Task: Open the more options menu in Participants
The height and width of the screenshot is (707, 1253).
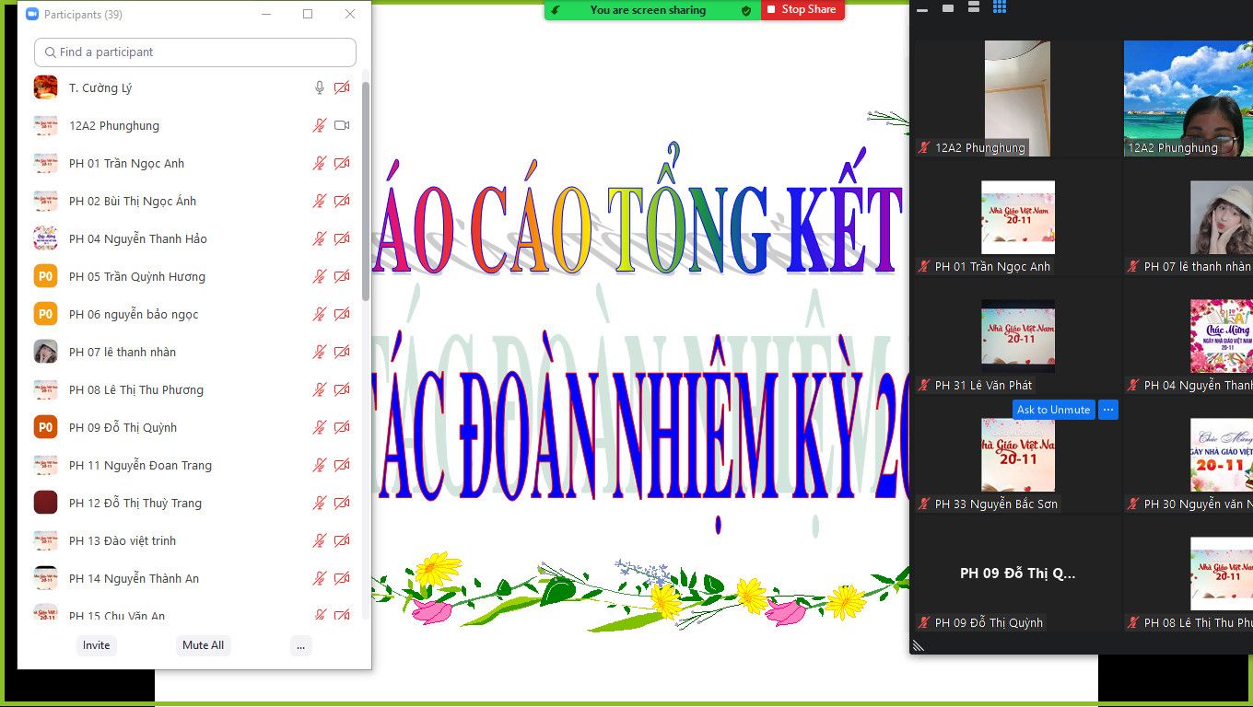Action: click(300, 645)
